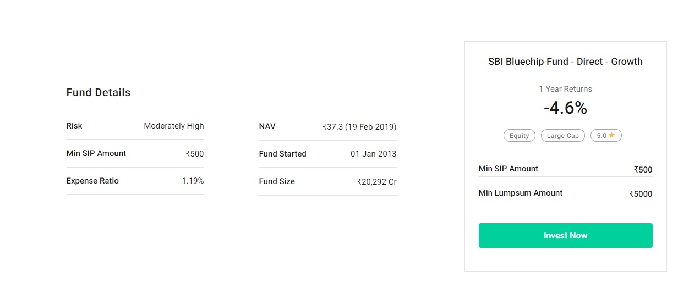Select ₹500 in the invest card
The height and width of the screenshot is (300, 689).
pyautogui.click(x=643, y=170)
